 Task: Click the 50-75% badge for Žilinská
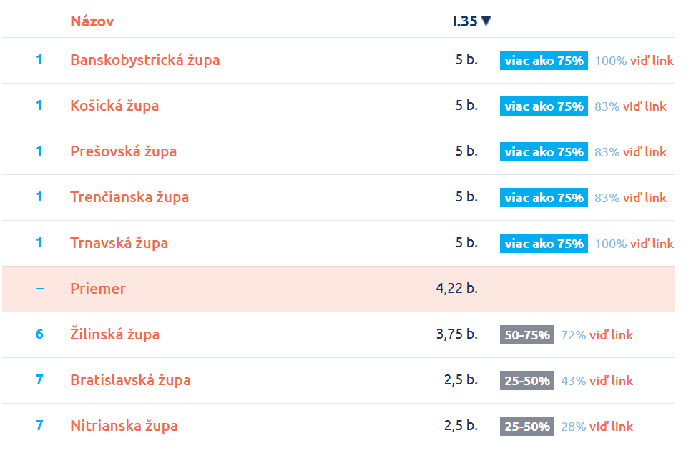click(527, 335)
